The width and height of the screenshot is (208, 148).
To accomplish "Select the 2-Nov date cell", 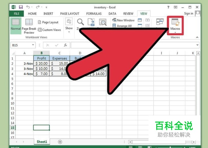I will pos(25,63).
